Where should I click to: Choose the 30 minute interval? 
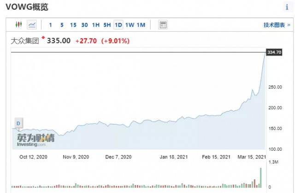pyautogui.click(x=84, y=25)
